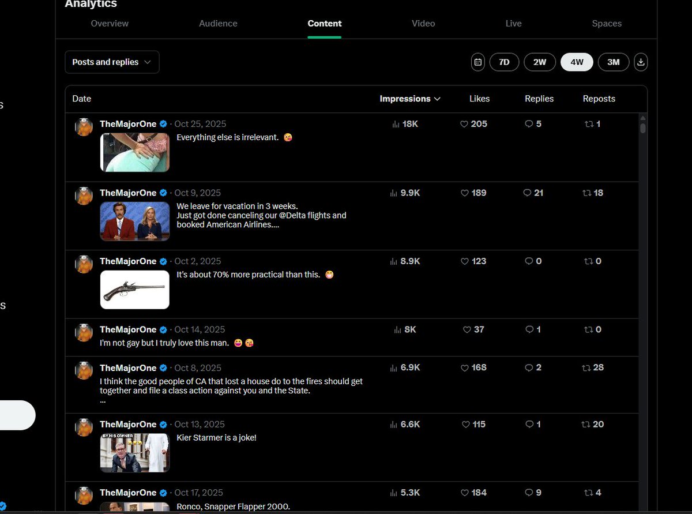Click the 9.9K impressions value

pyautogui.click(x=410, y=193)
